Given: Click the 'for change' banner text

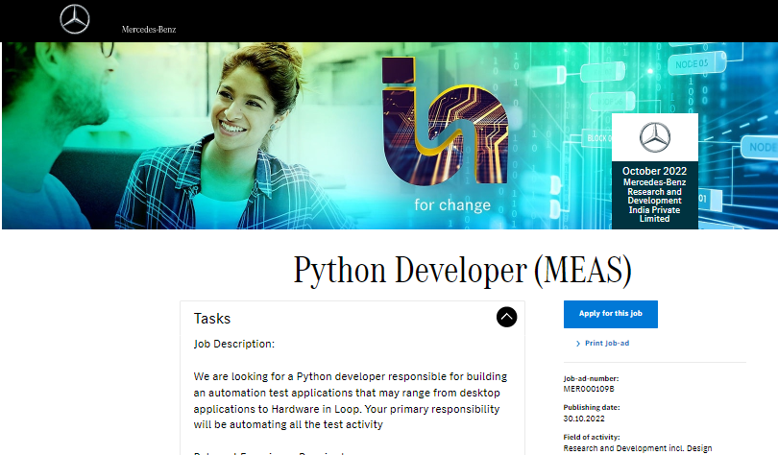Looking at the screenshot, I should [x=452, y=205].
